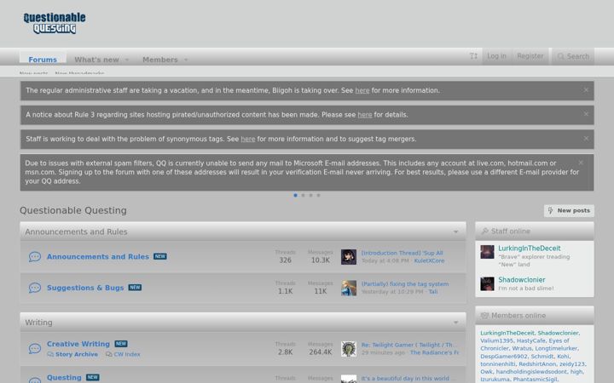
Task: Open the Announcements and Rules forum link
Action: click(98, 257)
